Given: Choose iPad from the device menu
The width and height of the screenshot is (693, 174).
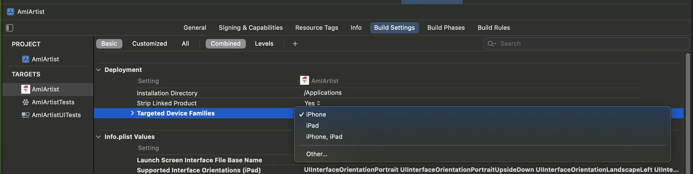Looking at the screenshot, I should [312, 126].
